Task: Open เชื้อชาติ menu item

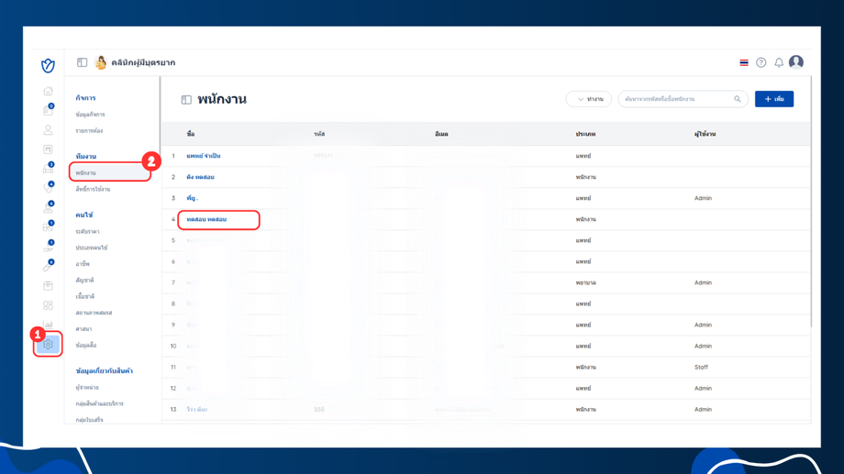Action: [85, 296]
